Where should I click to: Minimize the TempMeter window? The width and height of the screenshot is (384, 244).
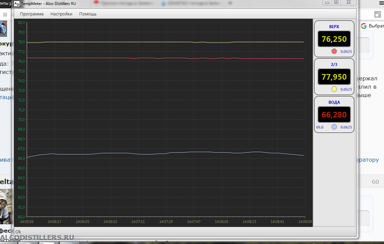point(327,2)
